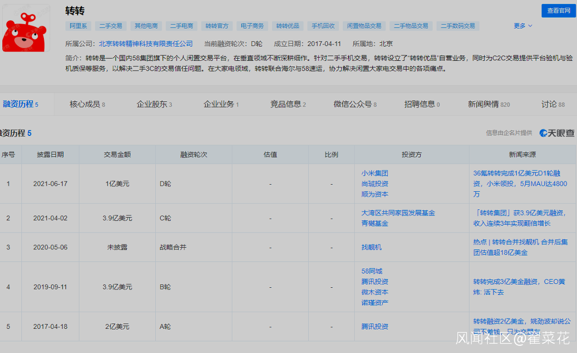
Task: Open news 转转融资2亿美金
Action: (x=522, y=326)
